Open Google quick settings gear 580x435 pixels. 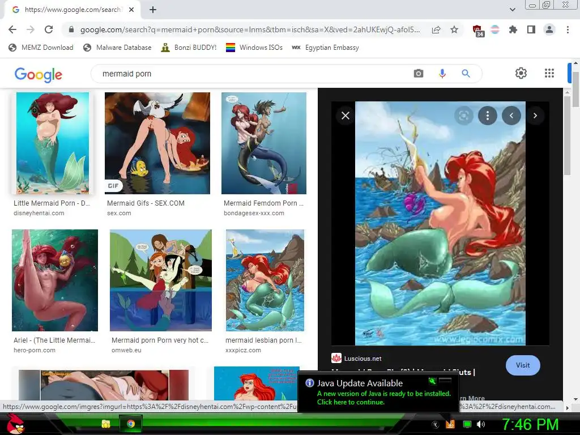coord(521,73)
